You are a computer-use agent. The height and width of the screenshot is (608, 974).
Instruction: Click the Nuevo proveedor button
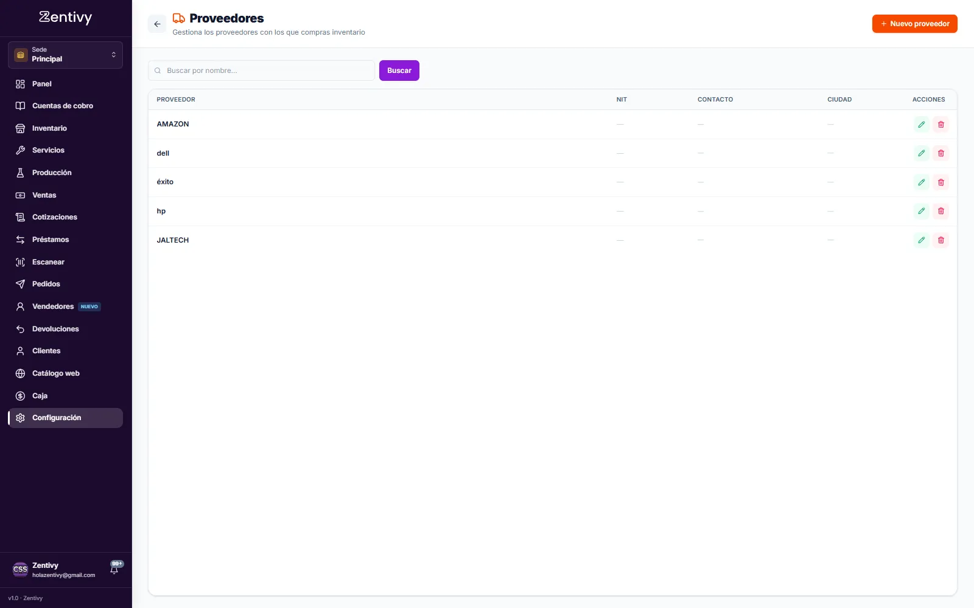coord(914,24)
